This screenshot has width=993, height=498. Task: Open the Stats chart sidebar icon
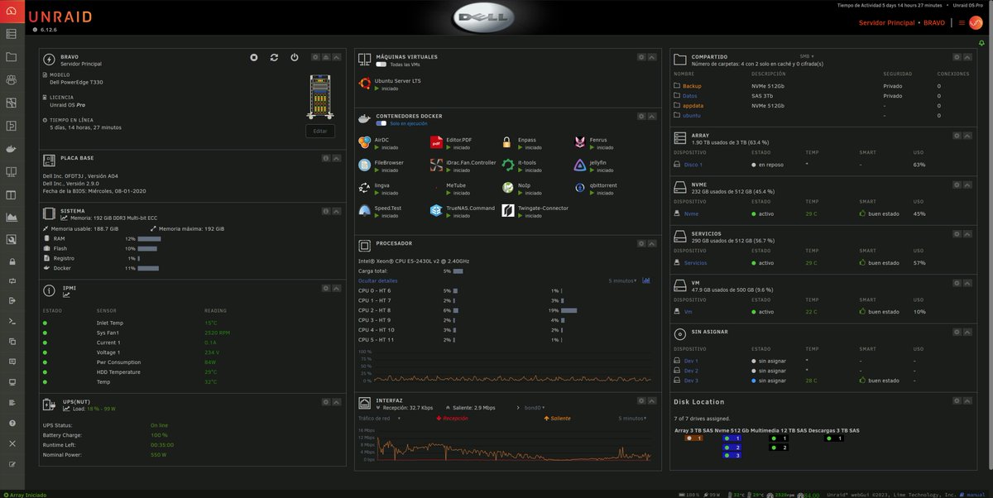tap(12, 218)
